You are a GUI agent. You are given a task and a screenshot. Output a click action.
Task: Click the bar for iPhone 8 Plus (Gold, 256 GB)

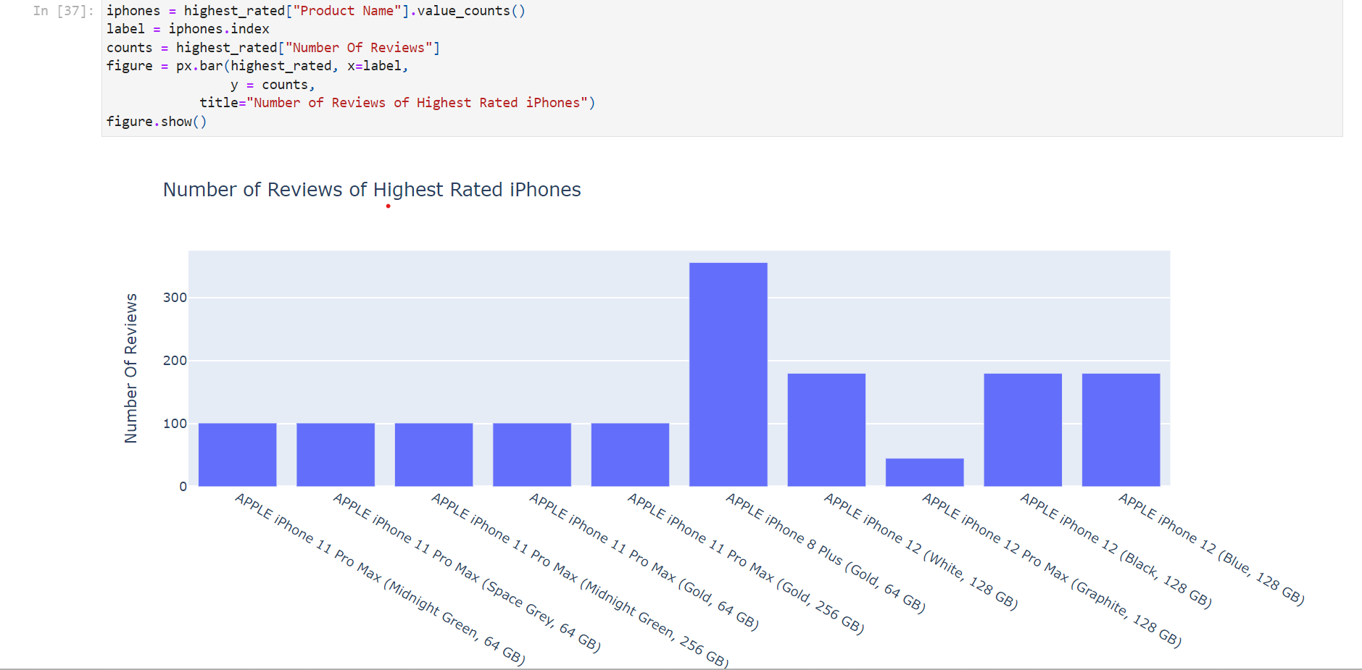click(728, 369)
